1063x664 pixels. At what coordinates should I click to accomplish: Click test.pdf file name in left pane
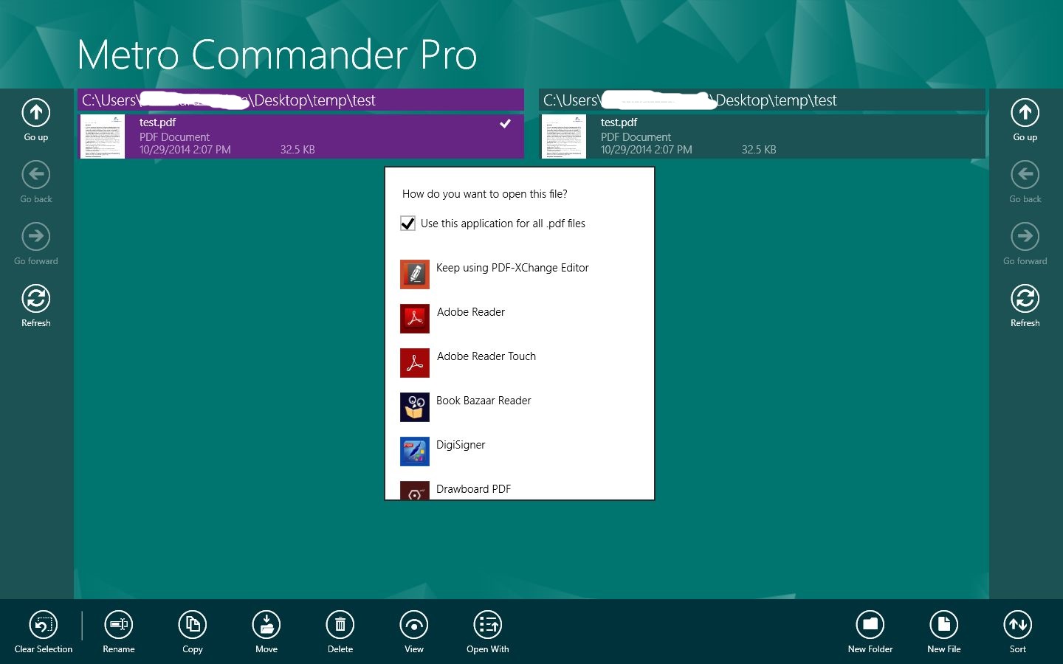(x=157, y=122)
